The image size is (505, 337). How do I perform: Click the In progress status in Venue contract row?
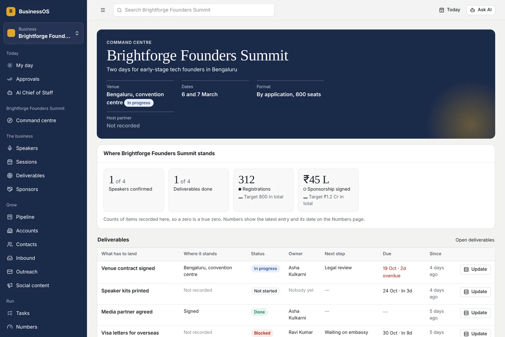point(265,269)
